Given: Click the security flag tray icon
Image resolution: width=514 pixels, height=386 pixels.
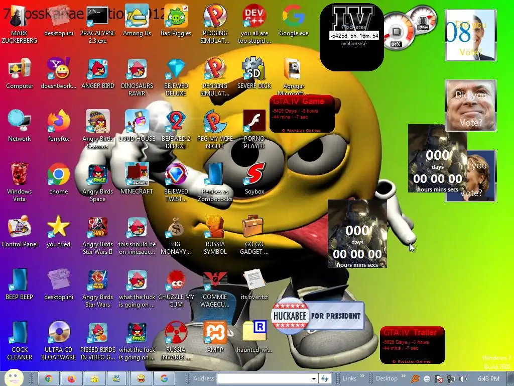Looking at the screenshot, I should click(439, 379).
